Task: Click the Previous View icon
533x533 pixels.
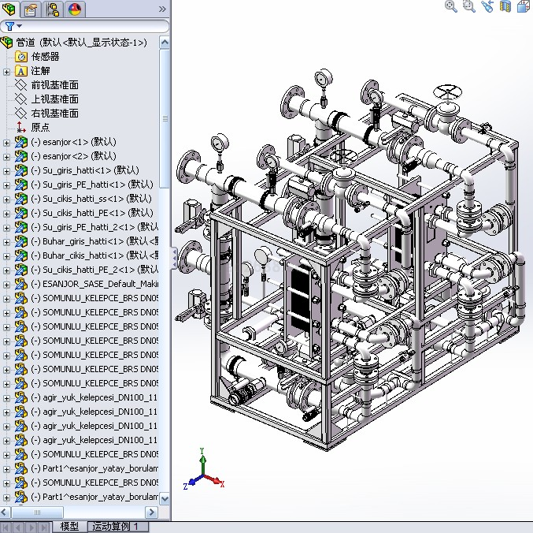Action: (x=487, y=6)
